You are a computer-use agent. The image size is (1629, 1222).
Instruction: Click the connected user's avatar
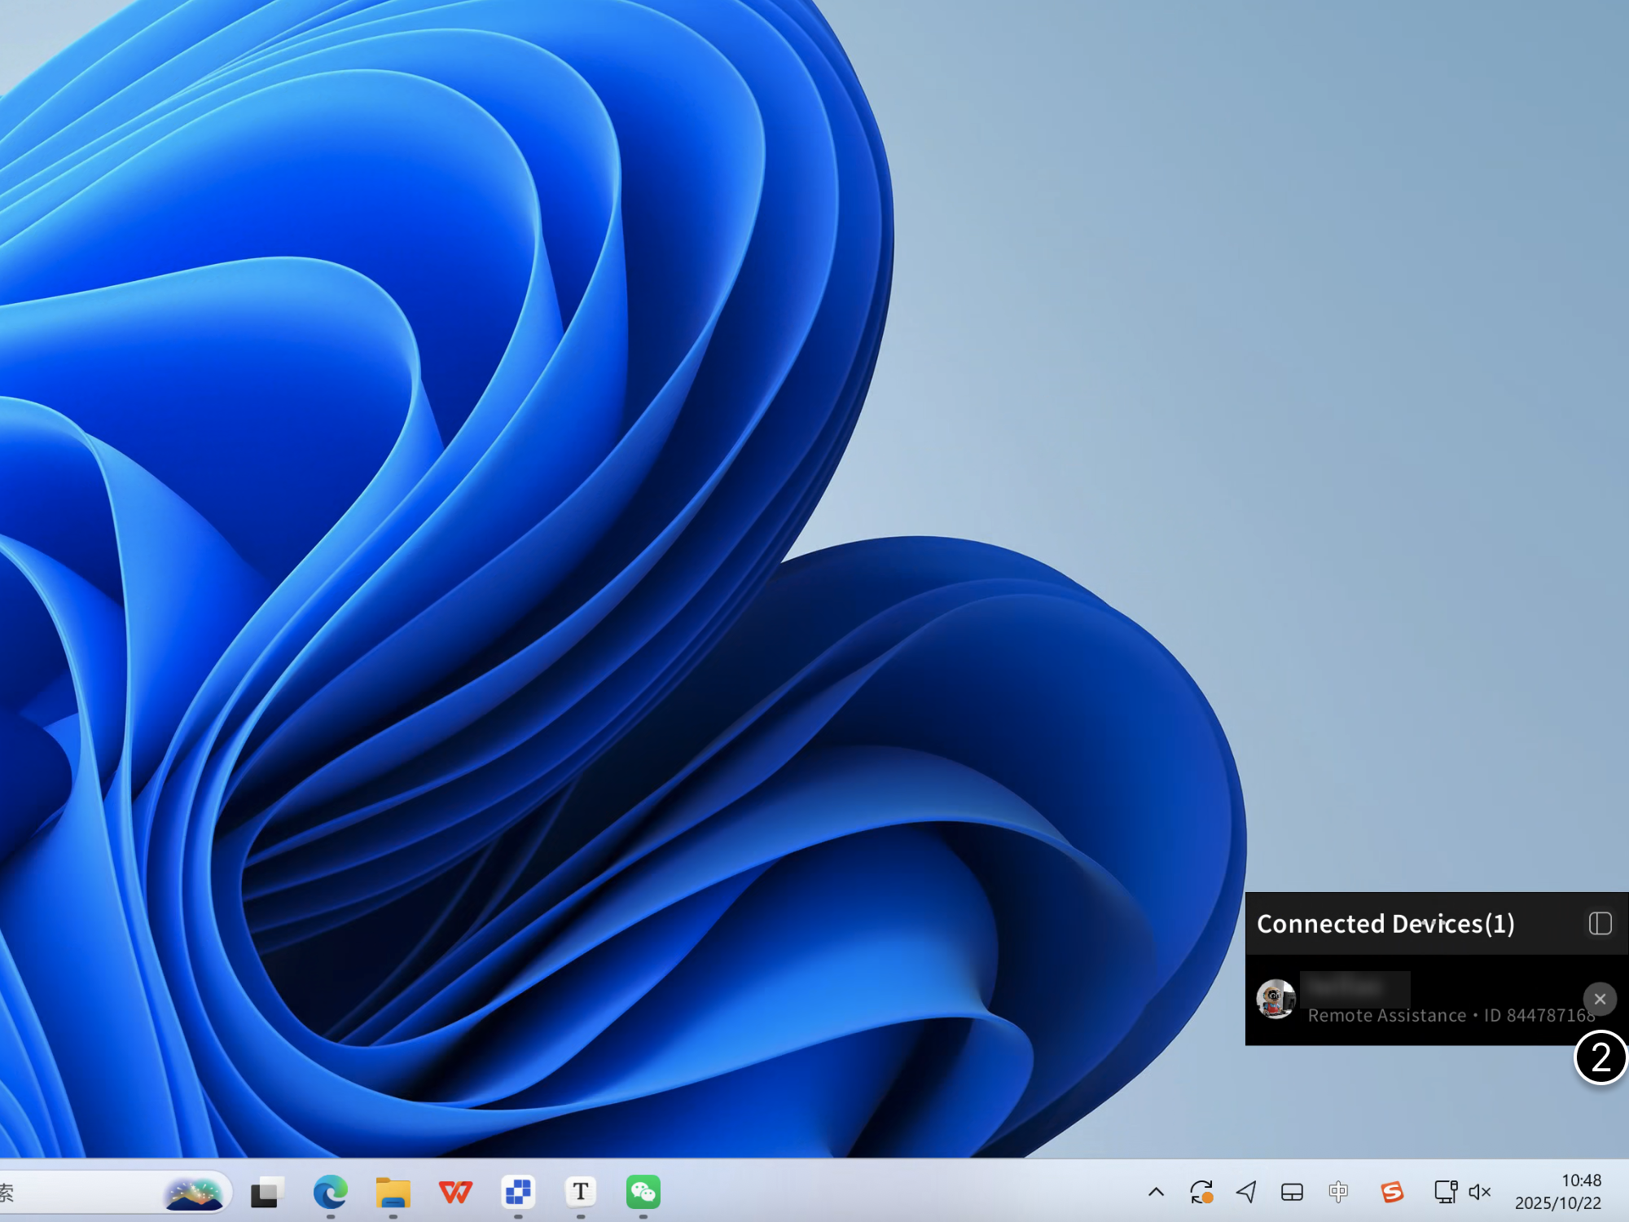(1276, 999)
